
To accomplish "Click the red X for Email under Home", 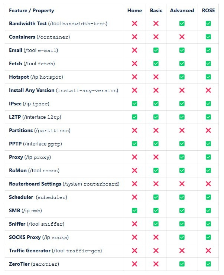I will coord(134,50).
